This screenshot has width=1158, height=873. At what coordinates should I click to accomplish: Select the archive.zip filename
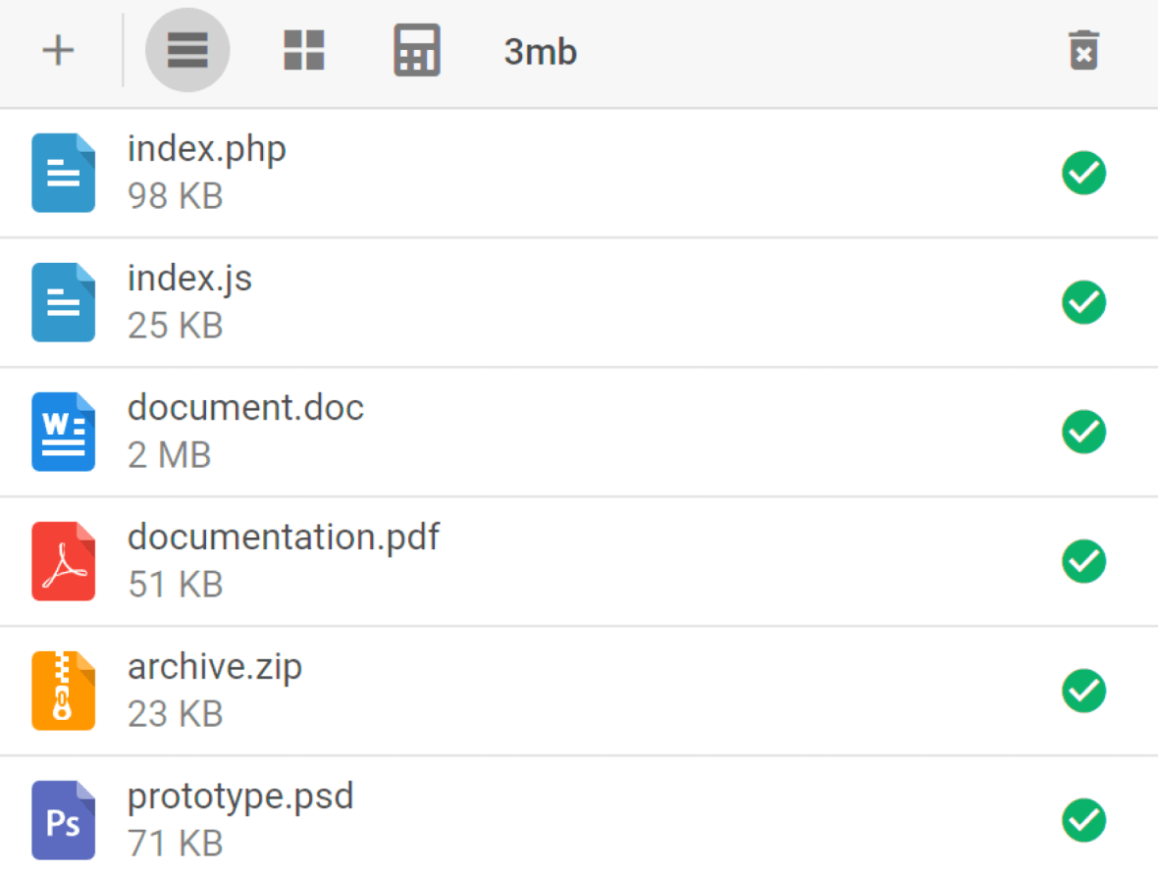pyautogui.click(x=214, y=667)
